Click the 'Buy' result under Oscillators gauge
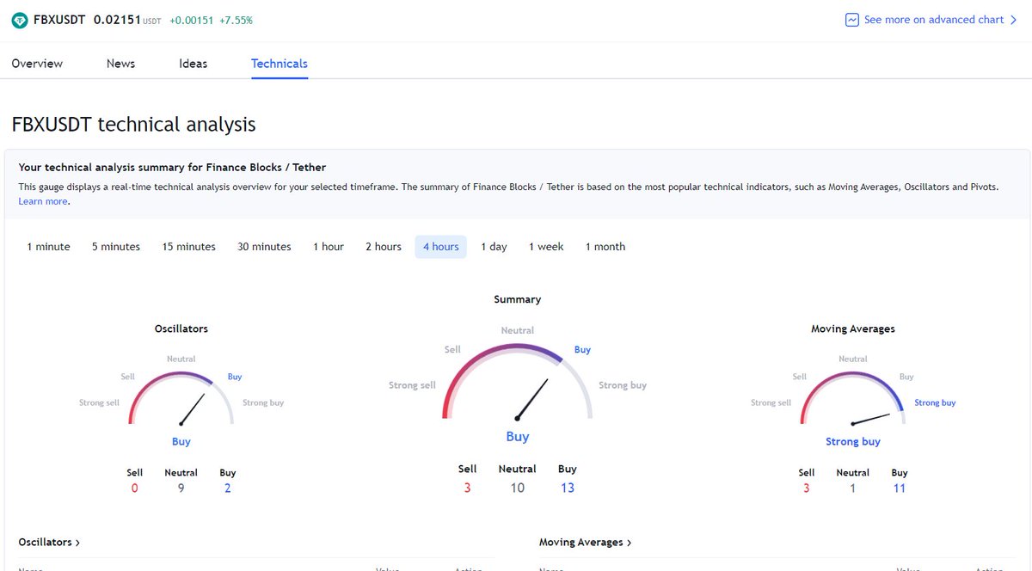1032x571 pixels. point(181,442)
